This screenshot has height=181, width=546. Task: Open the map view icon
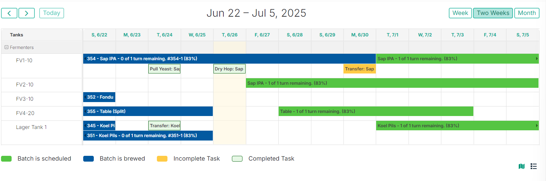(521, 166)
